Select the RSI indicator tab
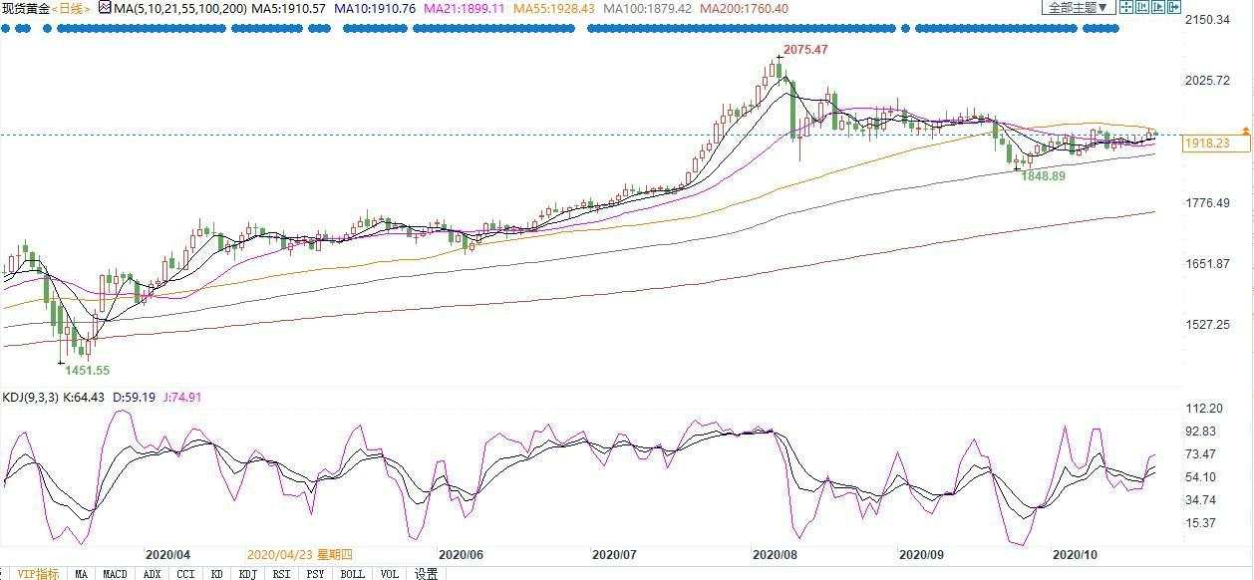1254x580 pixels. [281, 574]
